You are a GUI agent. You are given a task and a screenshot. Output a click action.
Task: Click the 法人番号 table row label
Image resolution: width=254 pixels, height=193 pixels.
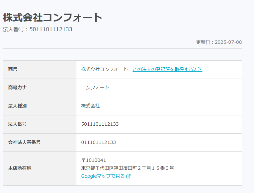click(x=17, y=124)
